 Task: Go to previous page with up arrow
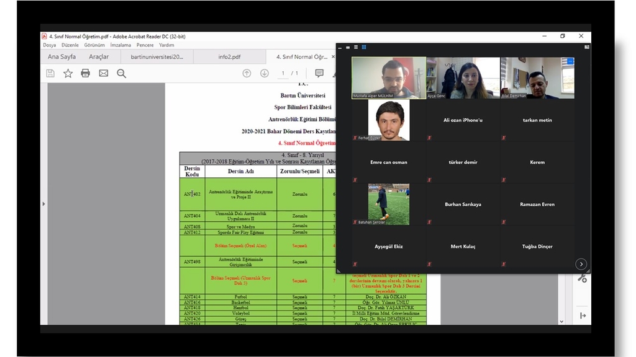[247, 73]
